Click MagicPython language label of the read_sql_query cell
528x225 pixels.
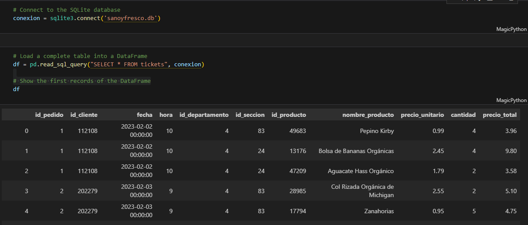(x=511, y=100)
